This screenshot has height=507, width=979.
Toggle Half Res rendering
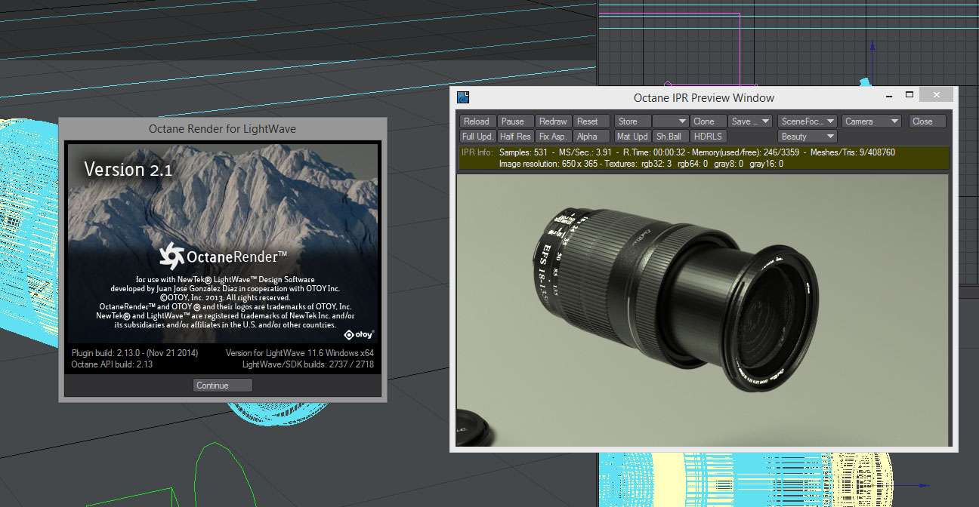click(515, 137)
